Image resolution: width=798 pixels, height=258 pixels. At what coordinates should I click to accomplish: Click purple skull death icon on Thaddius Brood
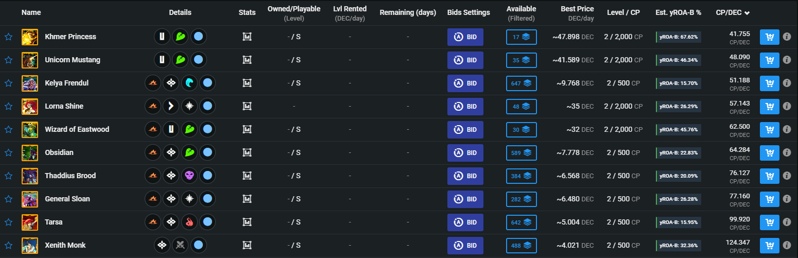(x=189, y=176)
